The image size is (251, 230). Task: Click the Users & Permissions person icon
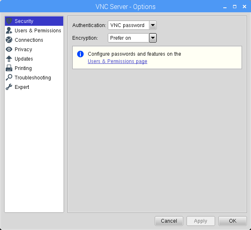[x=9, y=30]
